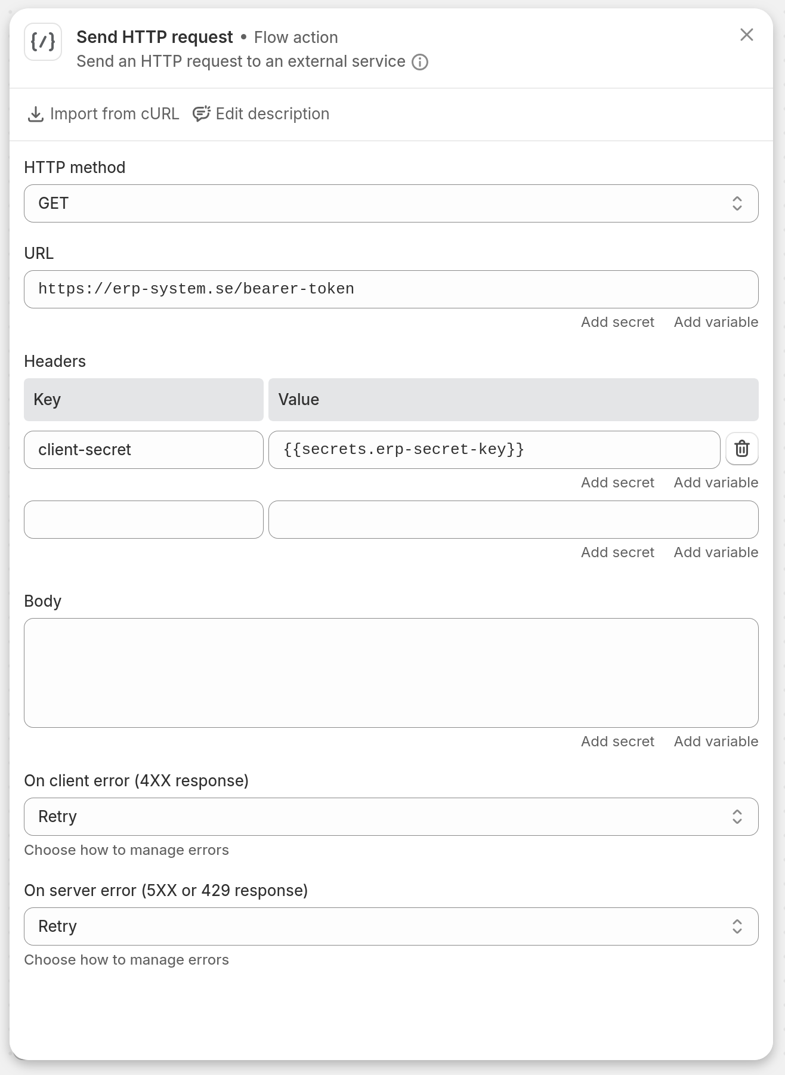
Task: Click the client-secret header key field
Action: [143, 450]
